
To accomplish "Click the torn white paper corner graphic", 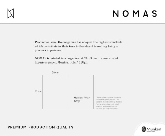I will [149, 129].
